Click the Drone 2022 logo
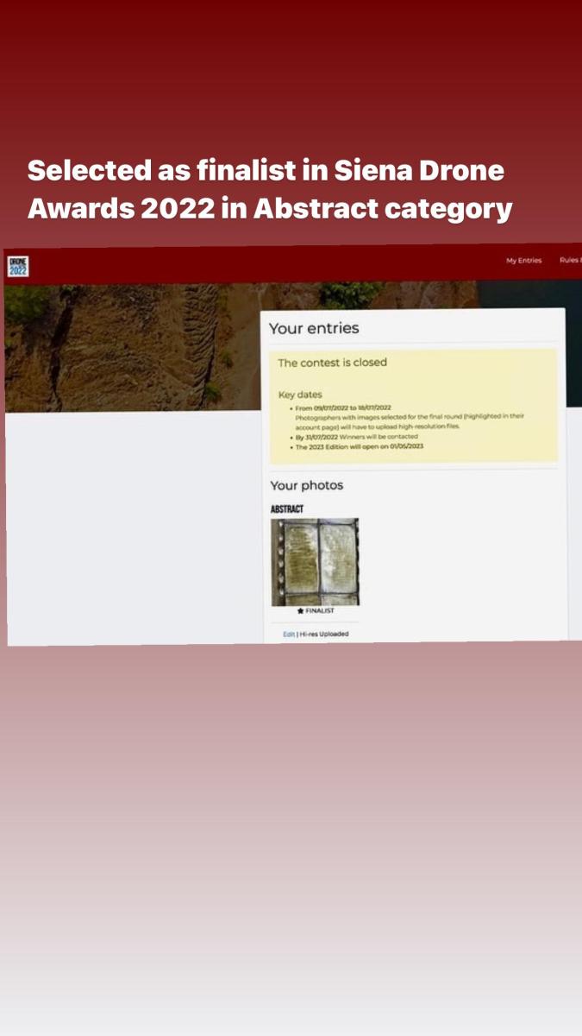 point(18,266)
